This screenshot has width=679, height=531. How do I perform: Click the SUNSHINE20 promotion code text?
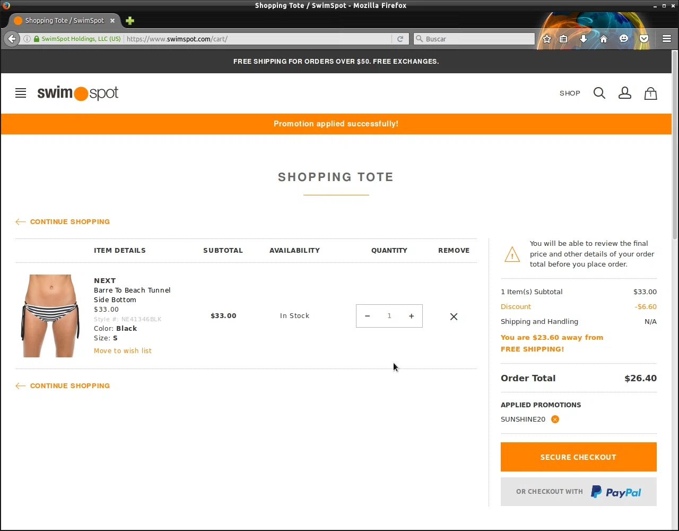(523, 419)
